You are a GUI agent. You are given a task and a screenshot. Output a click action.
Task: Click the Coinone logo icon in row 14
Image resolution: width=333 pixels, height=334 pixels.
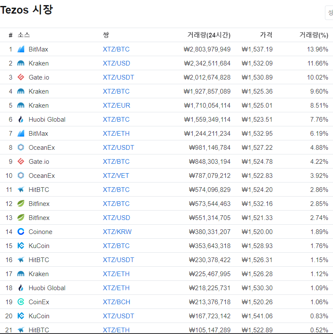point(21,232)
